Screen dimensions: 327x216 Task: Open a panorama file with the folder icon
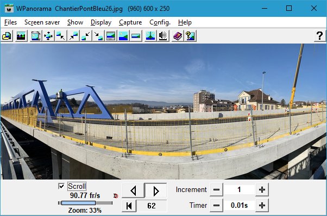click(x=7, y=36)
